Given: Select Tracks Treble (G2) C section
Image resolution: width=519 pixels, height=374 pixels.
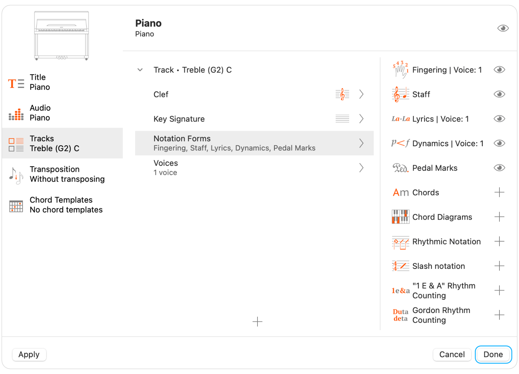Looking at the screenshot, I should [62, 143].
